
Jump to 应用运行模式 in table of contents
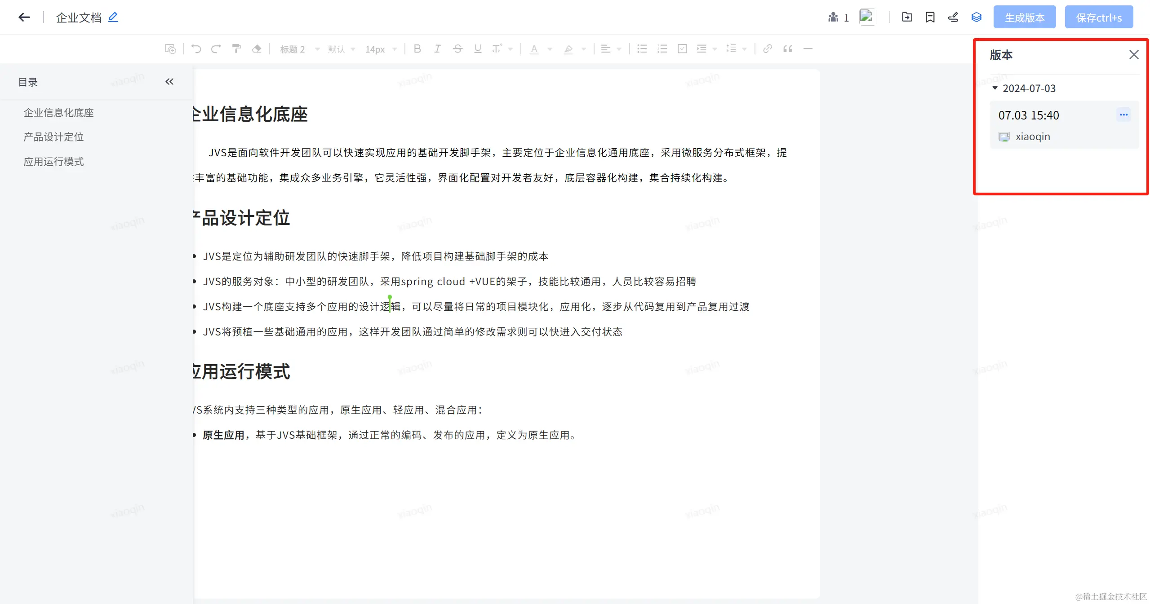point(53,162)
